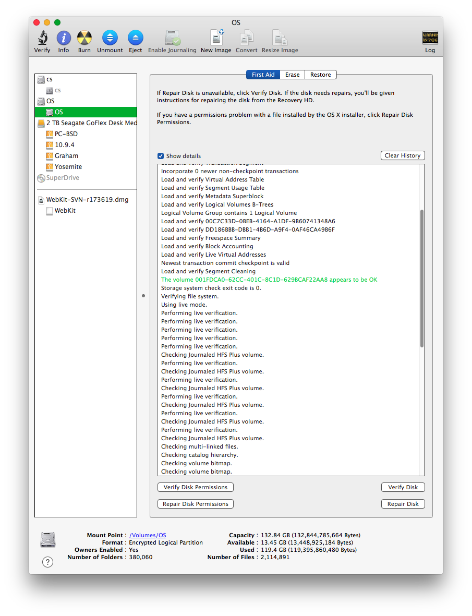The width and height of the screenshot is (472, 616).
Task: Click the Verify microscope icon
Action: (x=42, y=38)
